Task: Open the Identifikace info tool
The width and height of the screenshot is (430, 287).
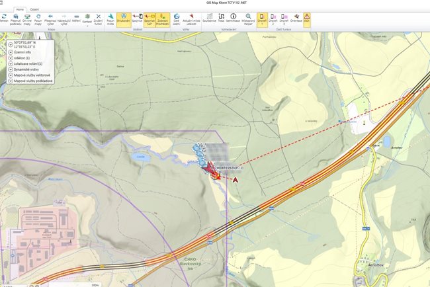Action: tap(233, 18)
